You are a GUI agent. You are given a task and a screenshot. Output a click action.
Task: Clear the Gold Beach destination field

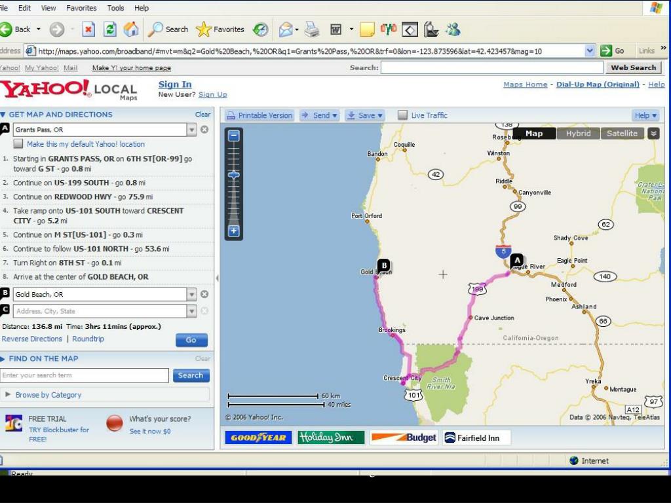(x=204, y=294)
